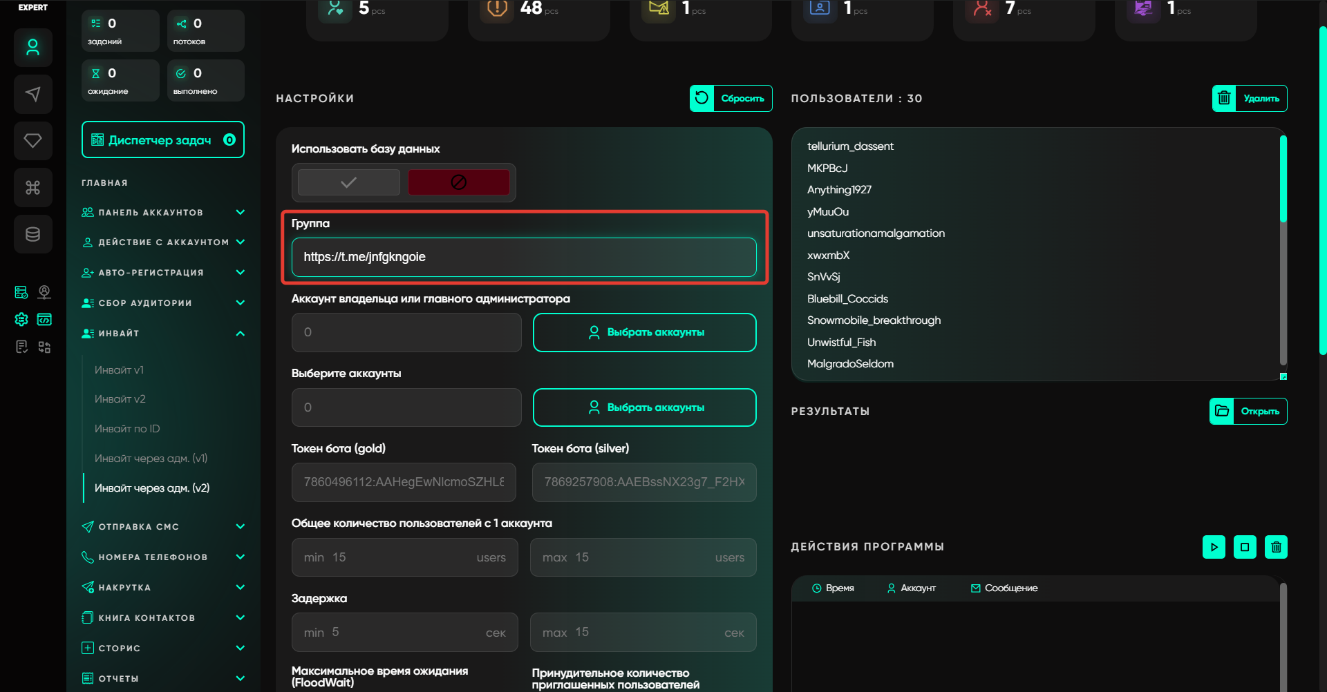
Task: Open the database stack sidebar icon
Action: [x=32, y=234]
